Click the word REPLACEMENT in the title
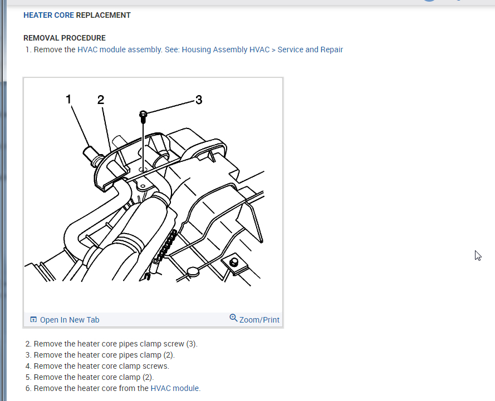 pyautogui.click(x=103, y=15)
